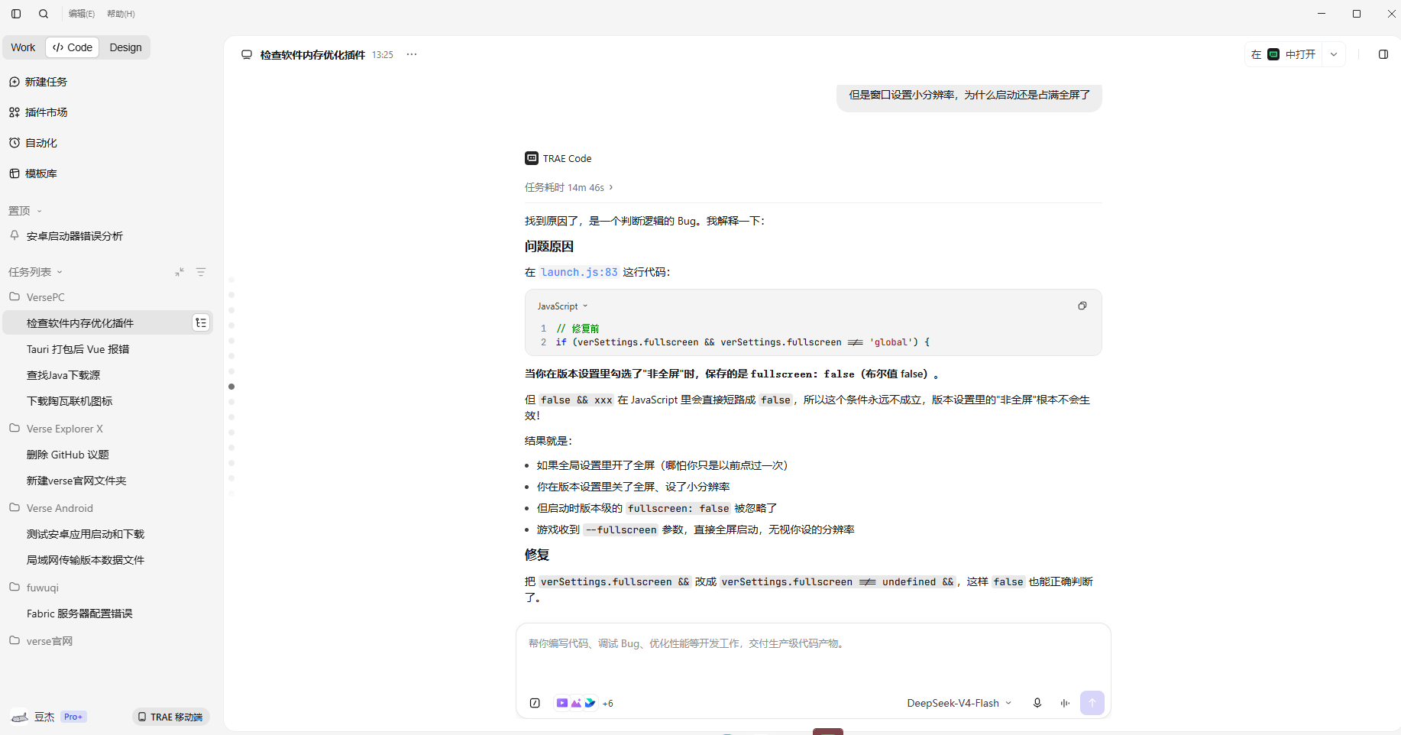Image resolution: width=1401 pixels, height=735 pixels.
Task: Open search with the magnifier icon
Action: tap(44, 14)
